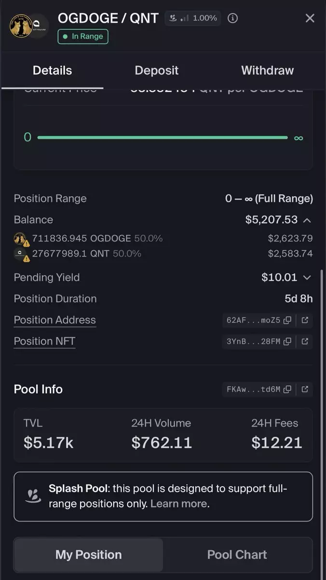Click the In Range status badge
This screenshot has height=580, width=326.
coord(83,36)
